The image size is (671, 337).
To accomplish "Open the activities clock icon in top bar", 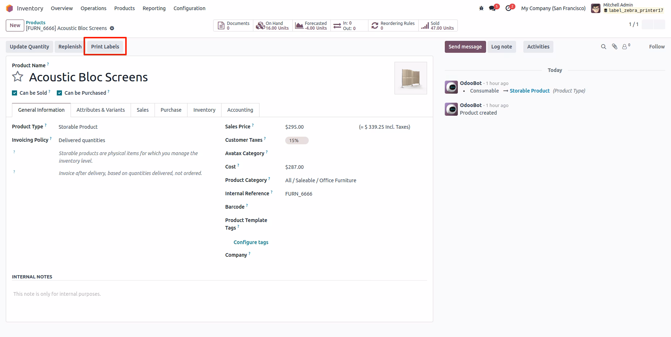I will (510, 8).
